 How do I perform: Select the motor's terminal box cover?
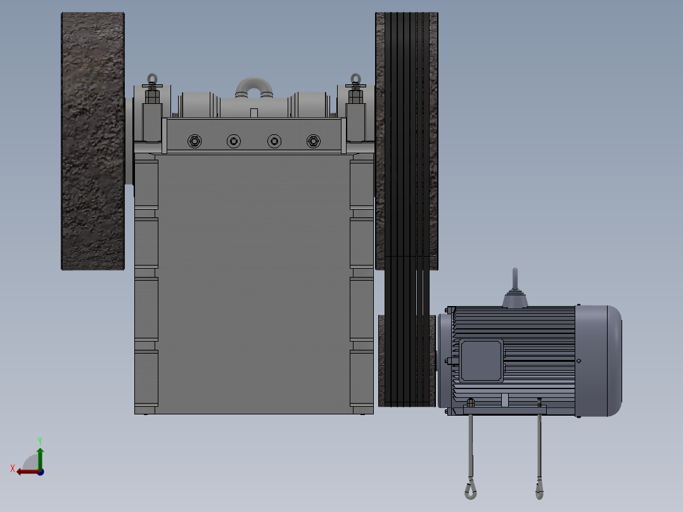[x=481, y=361]
